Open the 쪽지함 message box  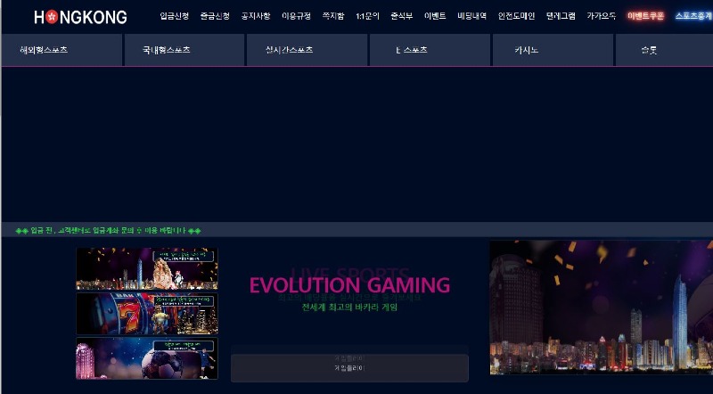333,16
